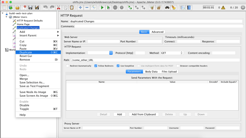Uncheck the Use KeepAlive checkbox
The width and height of the screenshot is (246, 138).
(x=118, y=66)
